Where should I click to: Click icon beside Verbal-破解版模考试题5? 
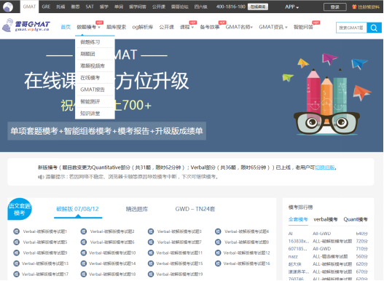17,242
